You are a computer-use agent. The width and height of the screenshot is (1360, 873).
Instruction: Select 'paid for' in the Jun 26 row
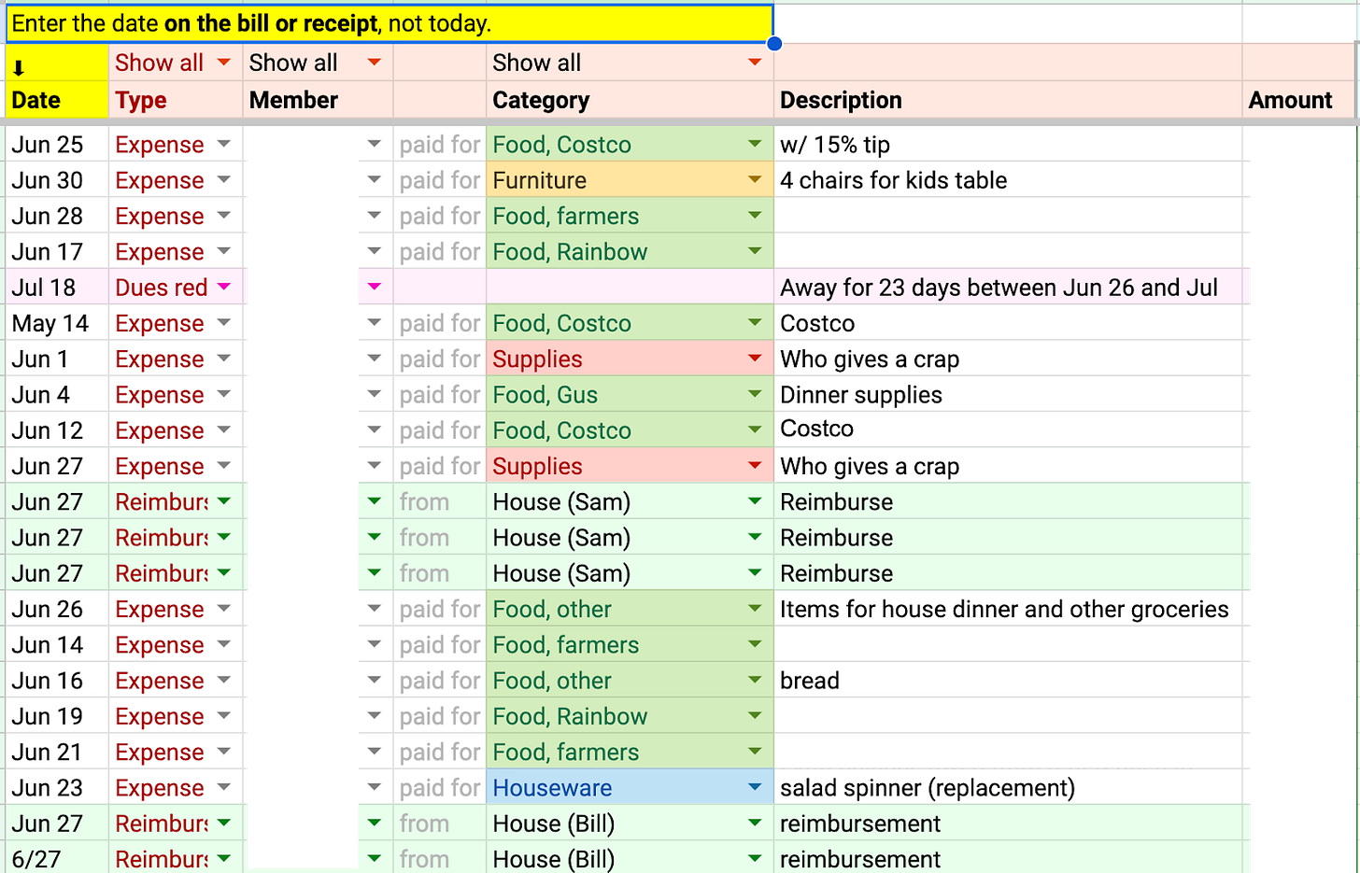[440, 609]
